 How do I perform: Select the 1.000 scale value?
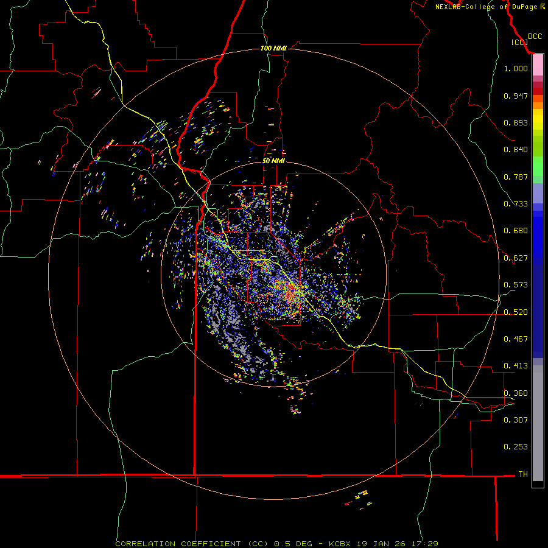click(x=516, y=68)
